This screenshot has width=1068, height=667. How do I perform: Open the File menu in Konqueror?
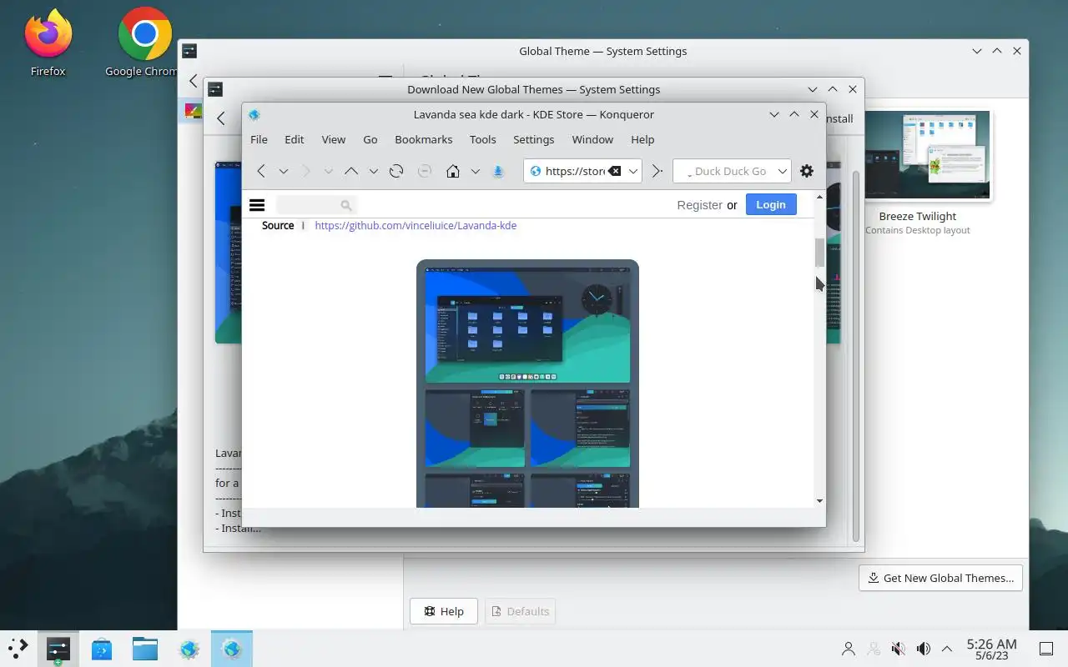(x=259, y=139)
